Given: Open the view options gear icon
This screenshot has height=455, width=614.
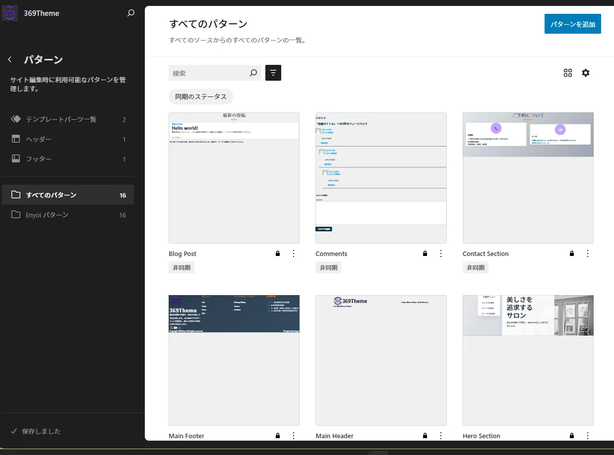Looking at the screenshot, I should (x=586, y=73).
